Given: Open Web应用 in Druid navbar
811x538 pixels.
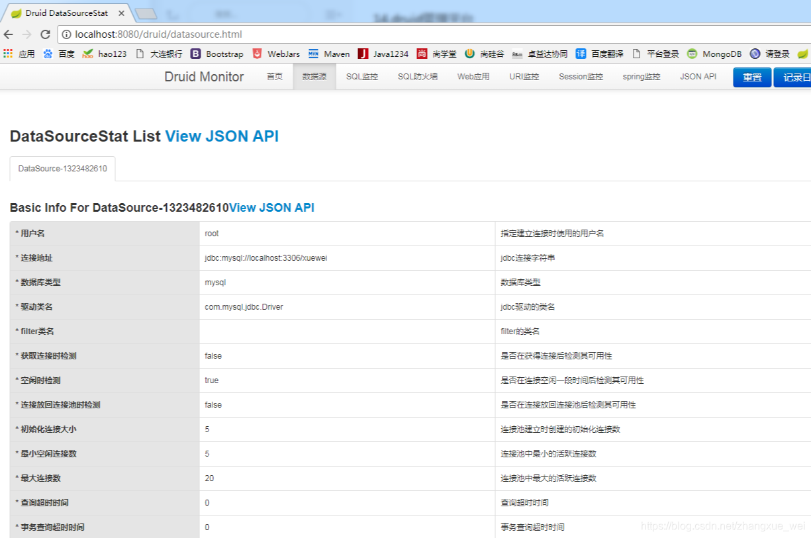Looking at the screenshot, I should pyautogui.click(x=473, y=77).
